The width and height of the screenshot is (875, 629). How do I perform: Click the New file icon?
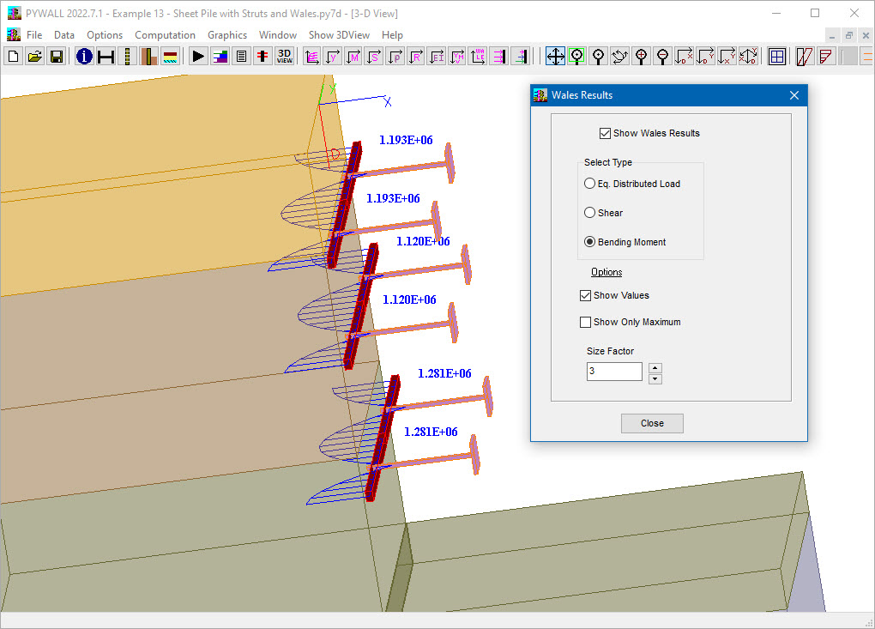(13, 57)
